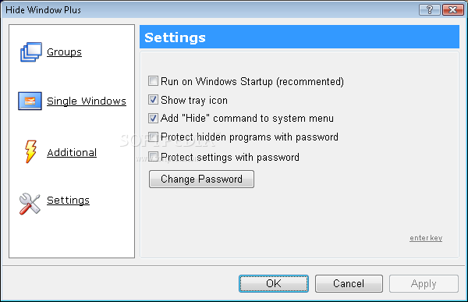This screenshot has width=468, height=302.
Task: Open the enter key link
Action: (426, 238)
